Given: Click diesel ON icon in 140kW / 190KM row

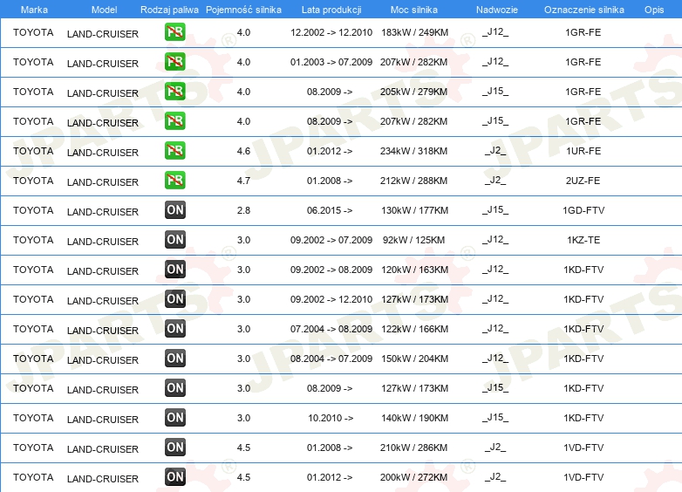Looking at the screenshot, I should tap(174, 418).
